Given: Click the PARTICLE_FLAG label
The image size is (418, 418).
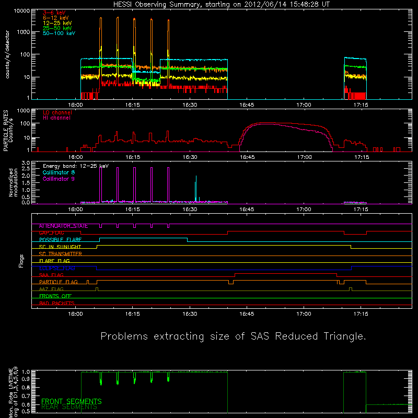Looking at the screenshot, I should click(59, 282).
